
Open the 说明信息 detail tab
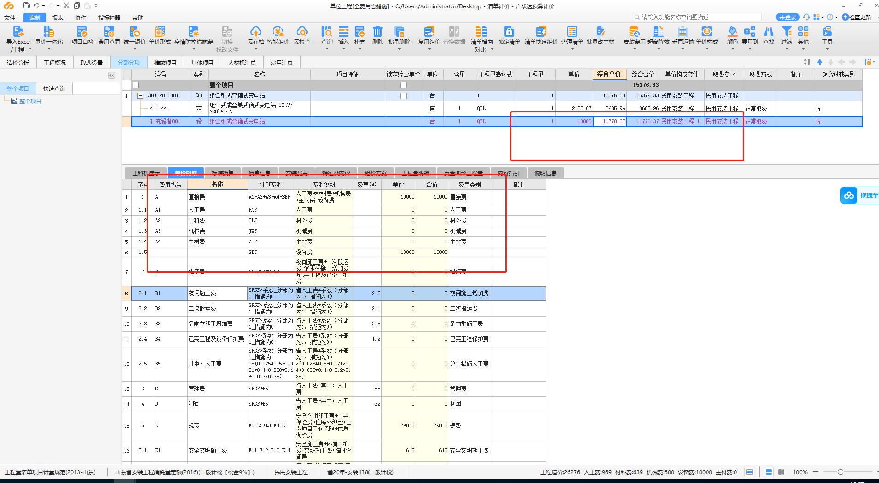(x=546, y=173)
